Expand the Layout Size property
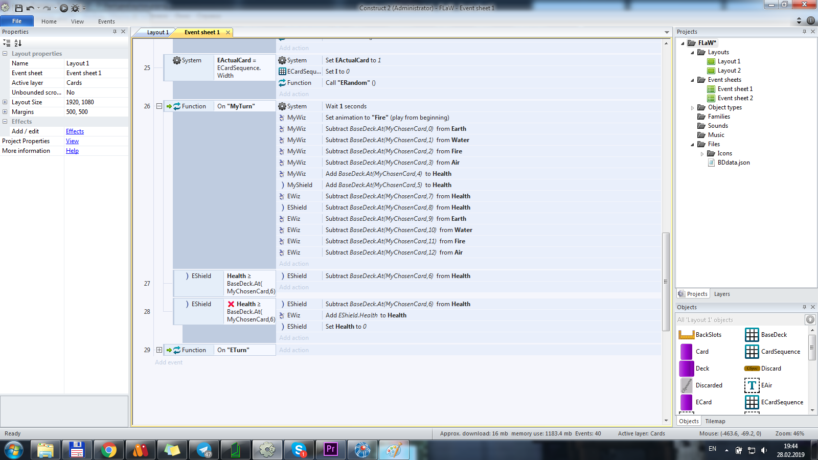Image resolution: width=818 pixels, height=460 pixels. 5,102
